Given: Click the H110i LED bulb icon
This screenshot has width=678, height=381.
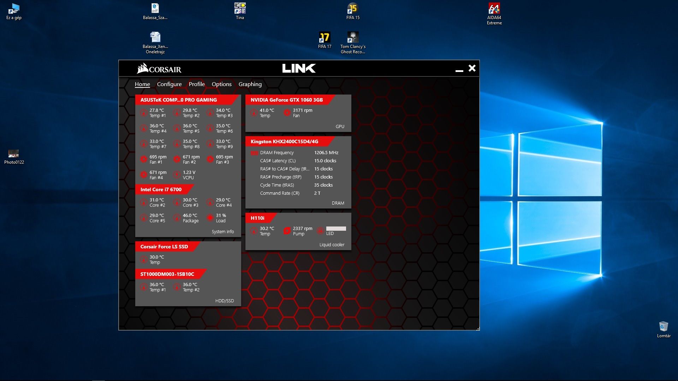Looking at the screenshot, I should coord(320,231).
